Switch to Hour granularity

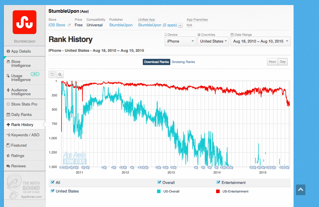click(272, 62)
